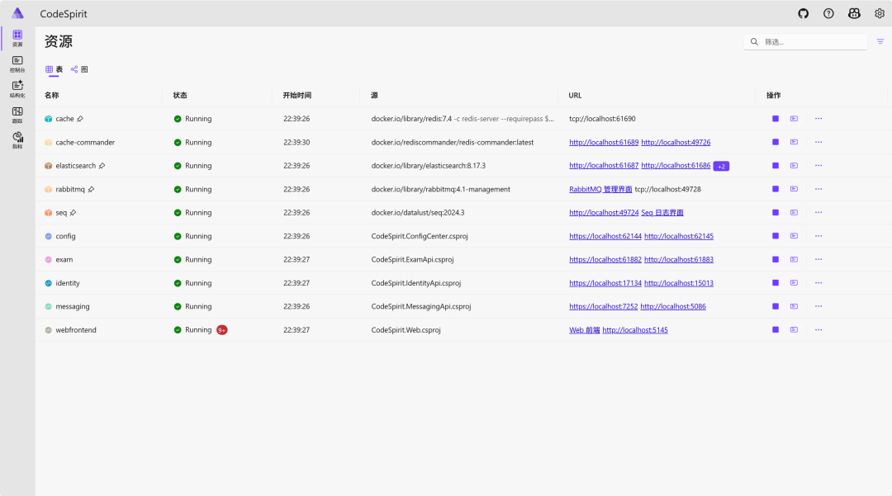Select the webfrontend resource name
Screen dimensions: 892x496
pos(76,330)
